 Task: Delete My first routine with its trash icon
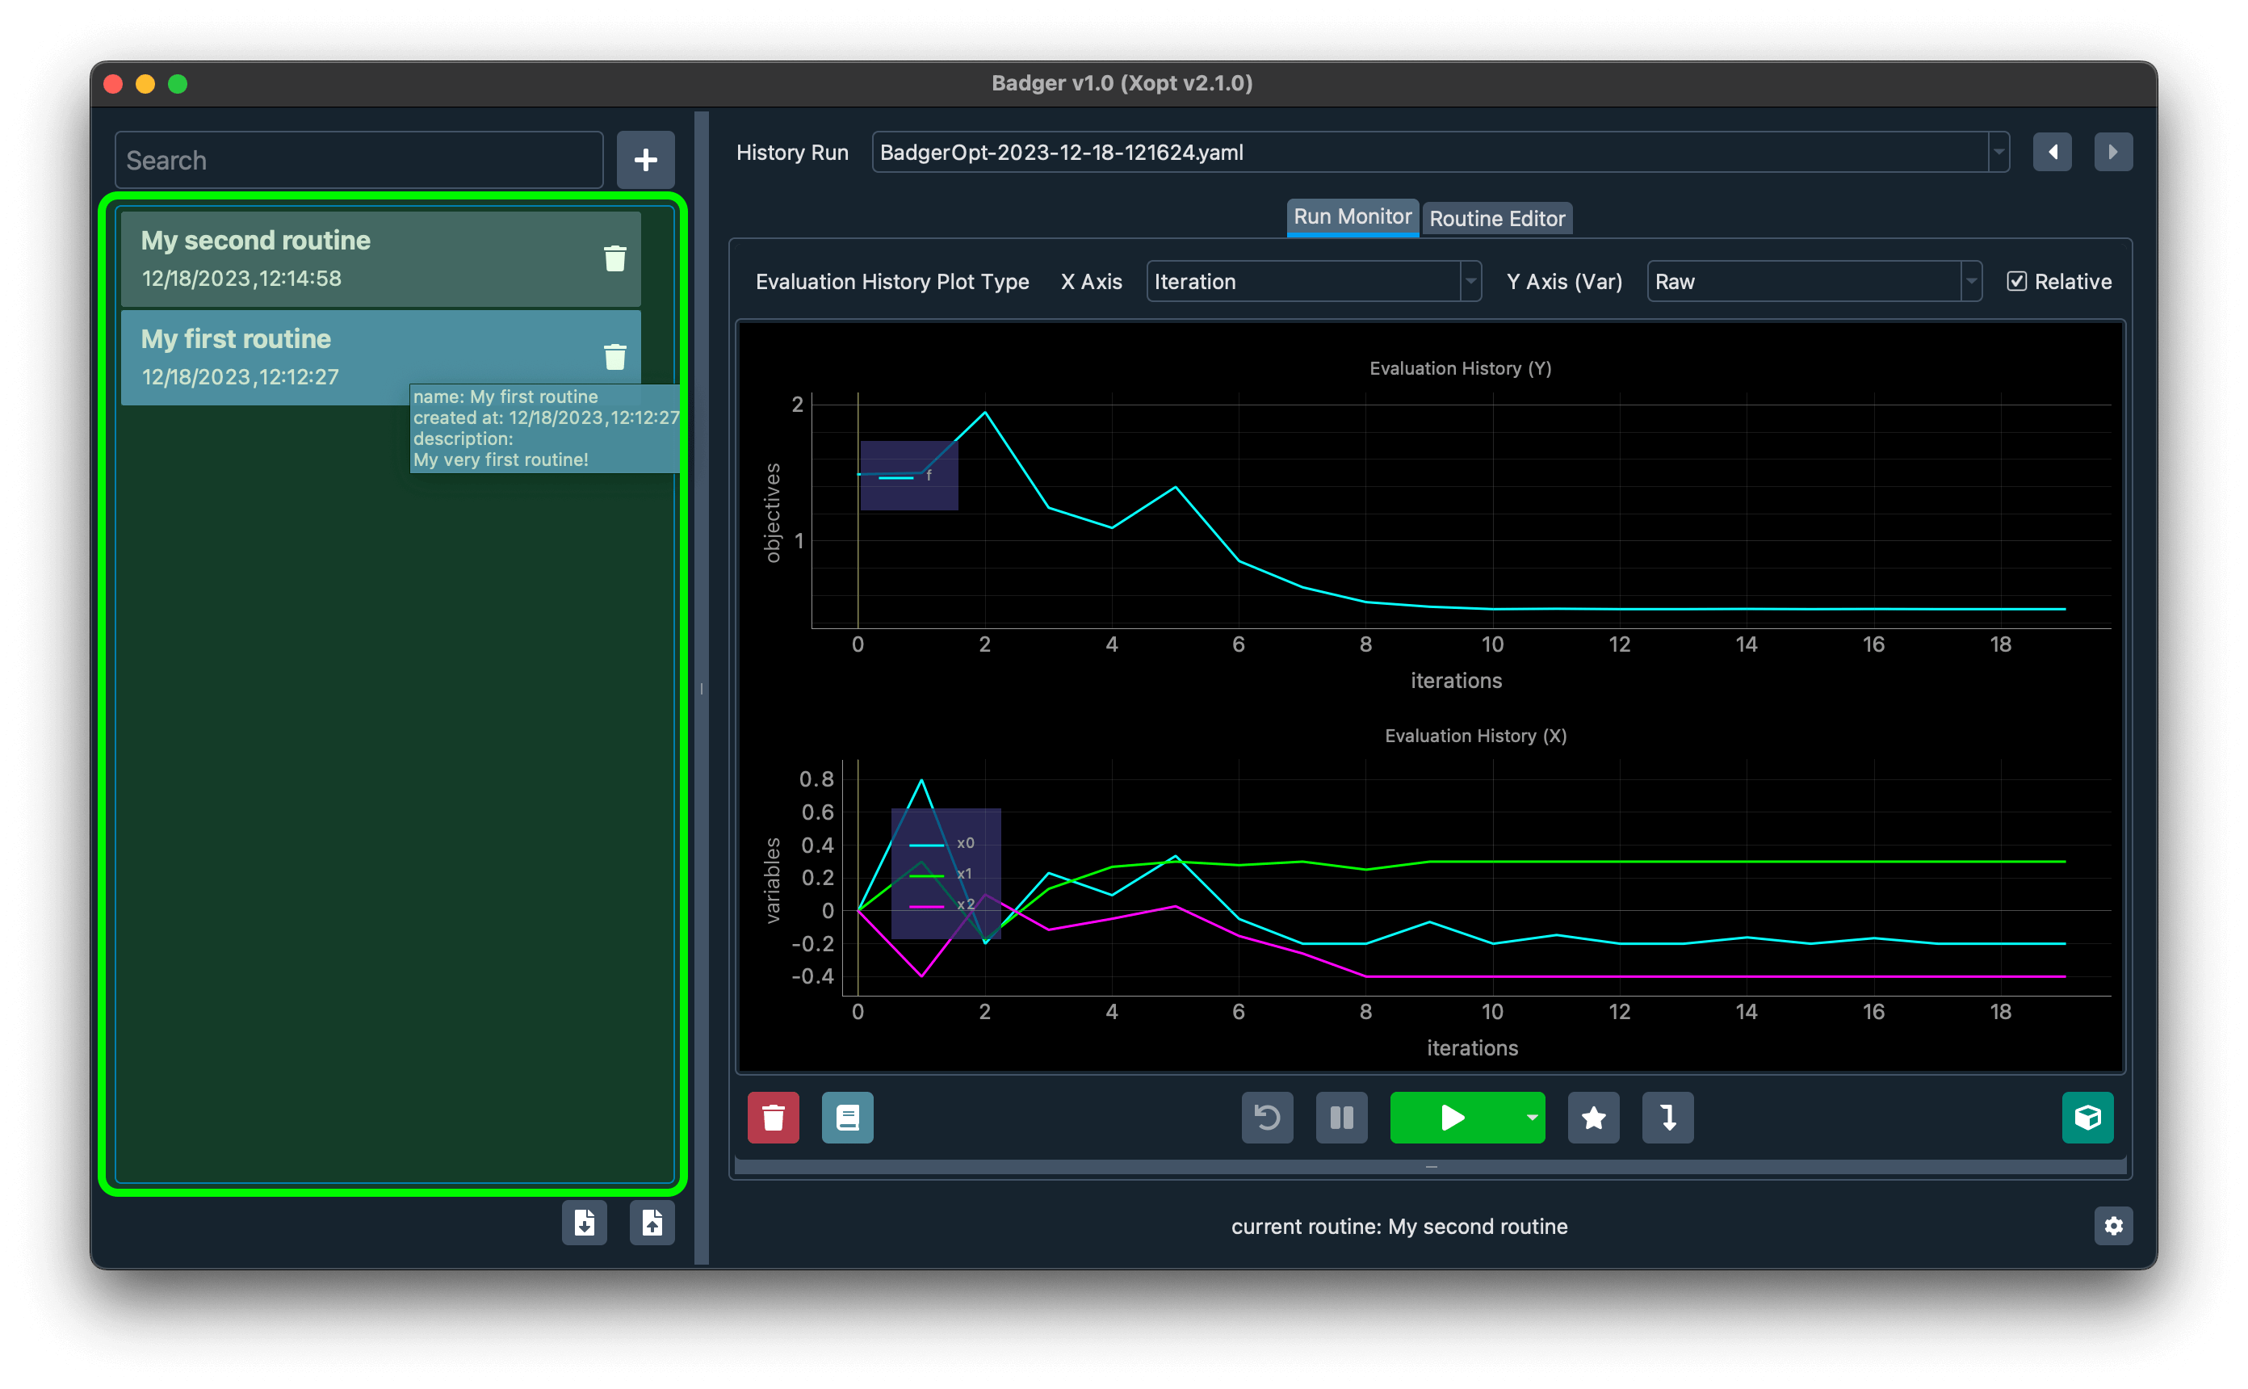tap(614, 356)
